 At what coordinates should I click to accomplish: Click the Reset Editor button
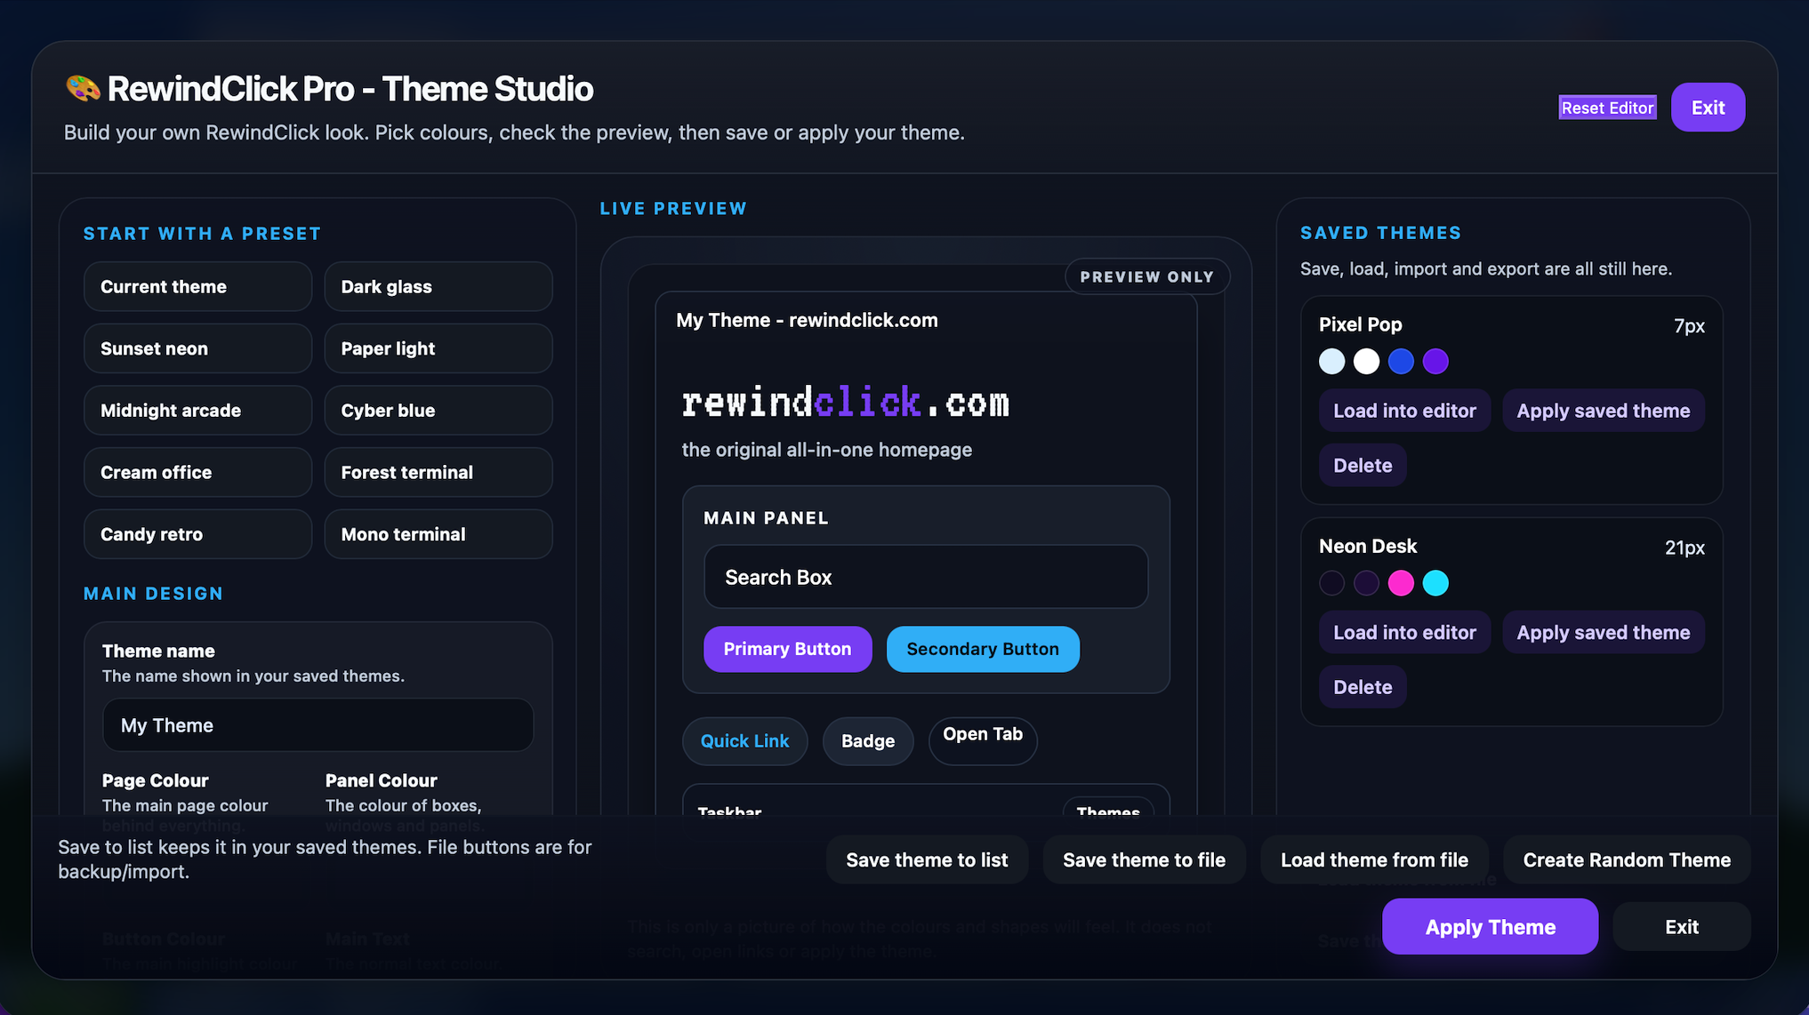point(1607,108)
